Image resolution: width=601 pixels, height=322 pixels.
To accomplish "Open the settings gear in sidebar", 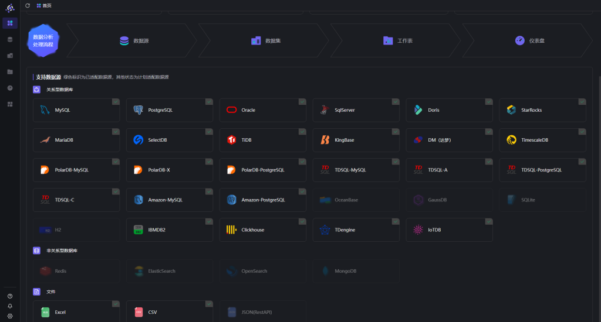I will (10, 316).
